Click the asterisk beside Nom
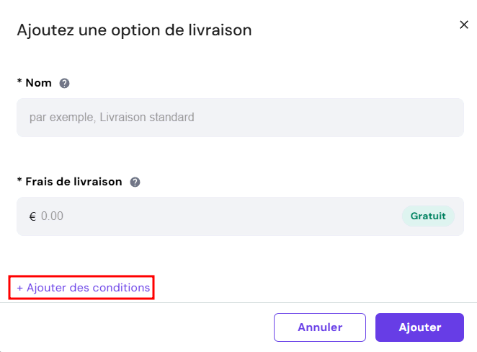 pos(19,82)
